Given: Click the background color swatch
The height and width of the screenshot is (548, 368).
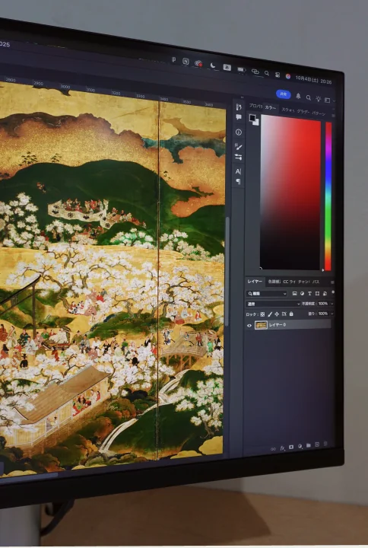Looking at the screenshot, I should click(x=256, y=122).
